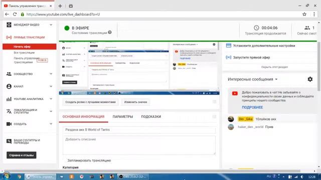Click the Добавить описание description field
This screenshot has height=180, width=321.
click(x=139, y=145)
